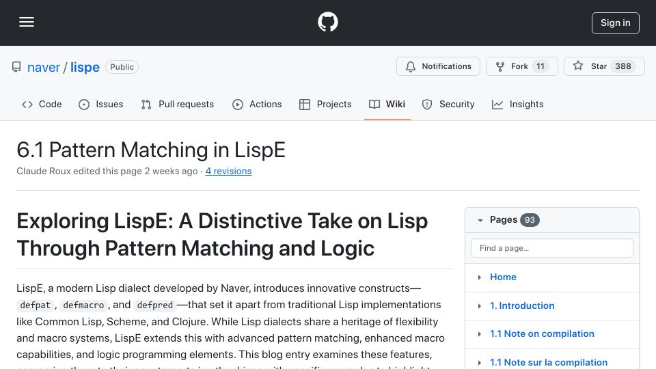Click the Sign in button

click(615, 23)
